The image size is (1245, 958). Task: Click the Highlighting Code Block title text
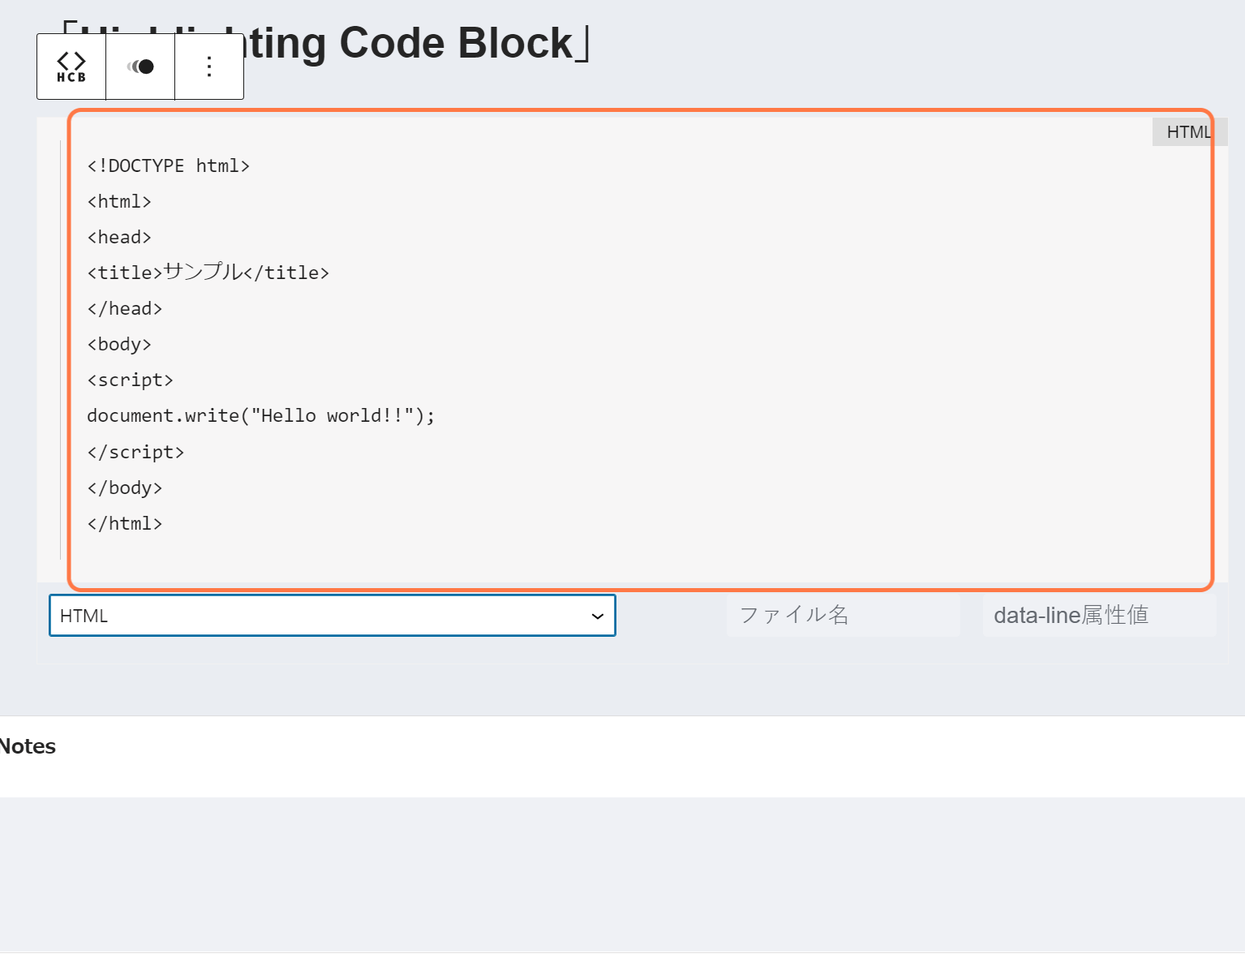tap(414, 44)
